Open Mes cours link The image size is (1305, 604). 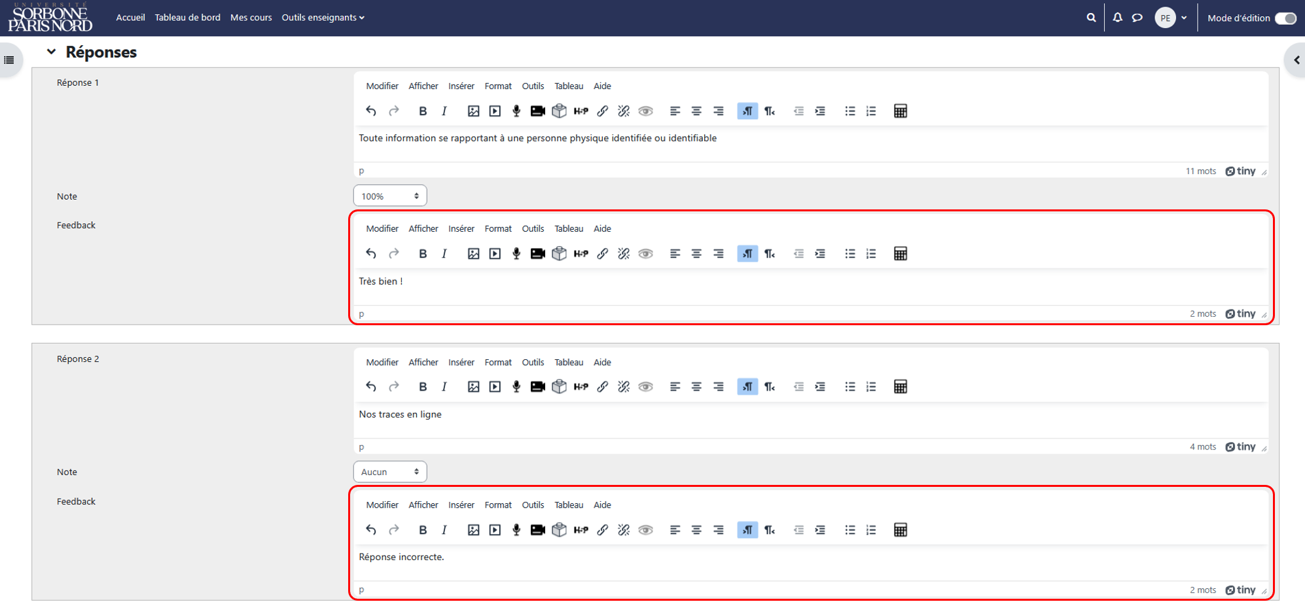(251, 18)
